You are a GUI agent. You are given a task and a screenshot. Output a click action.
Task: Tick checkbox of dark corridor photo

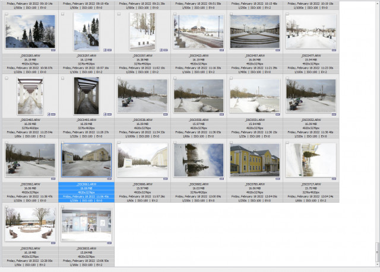coord(63,78)
